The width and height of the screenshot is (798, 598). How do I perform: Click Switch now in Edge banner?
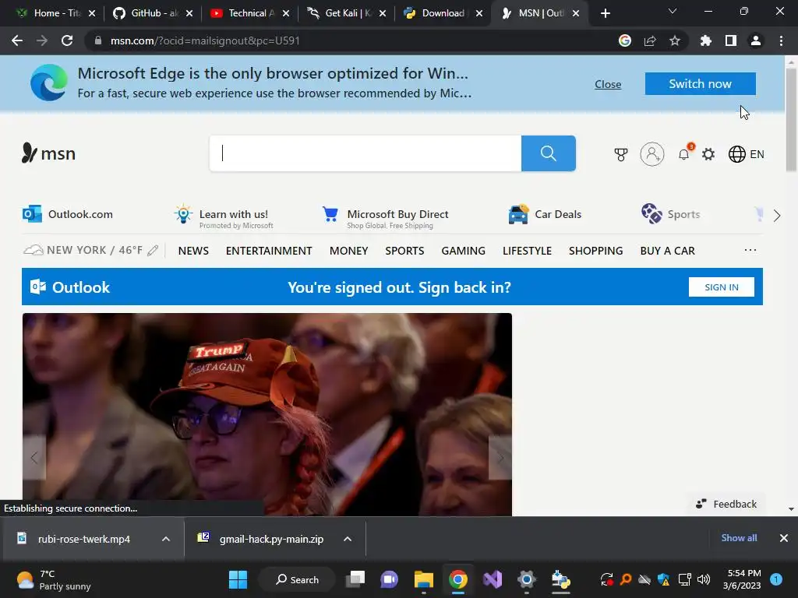(701, 84)
